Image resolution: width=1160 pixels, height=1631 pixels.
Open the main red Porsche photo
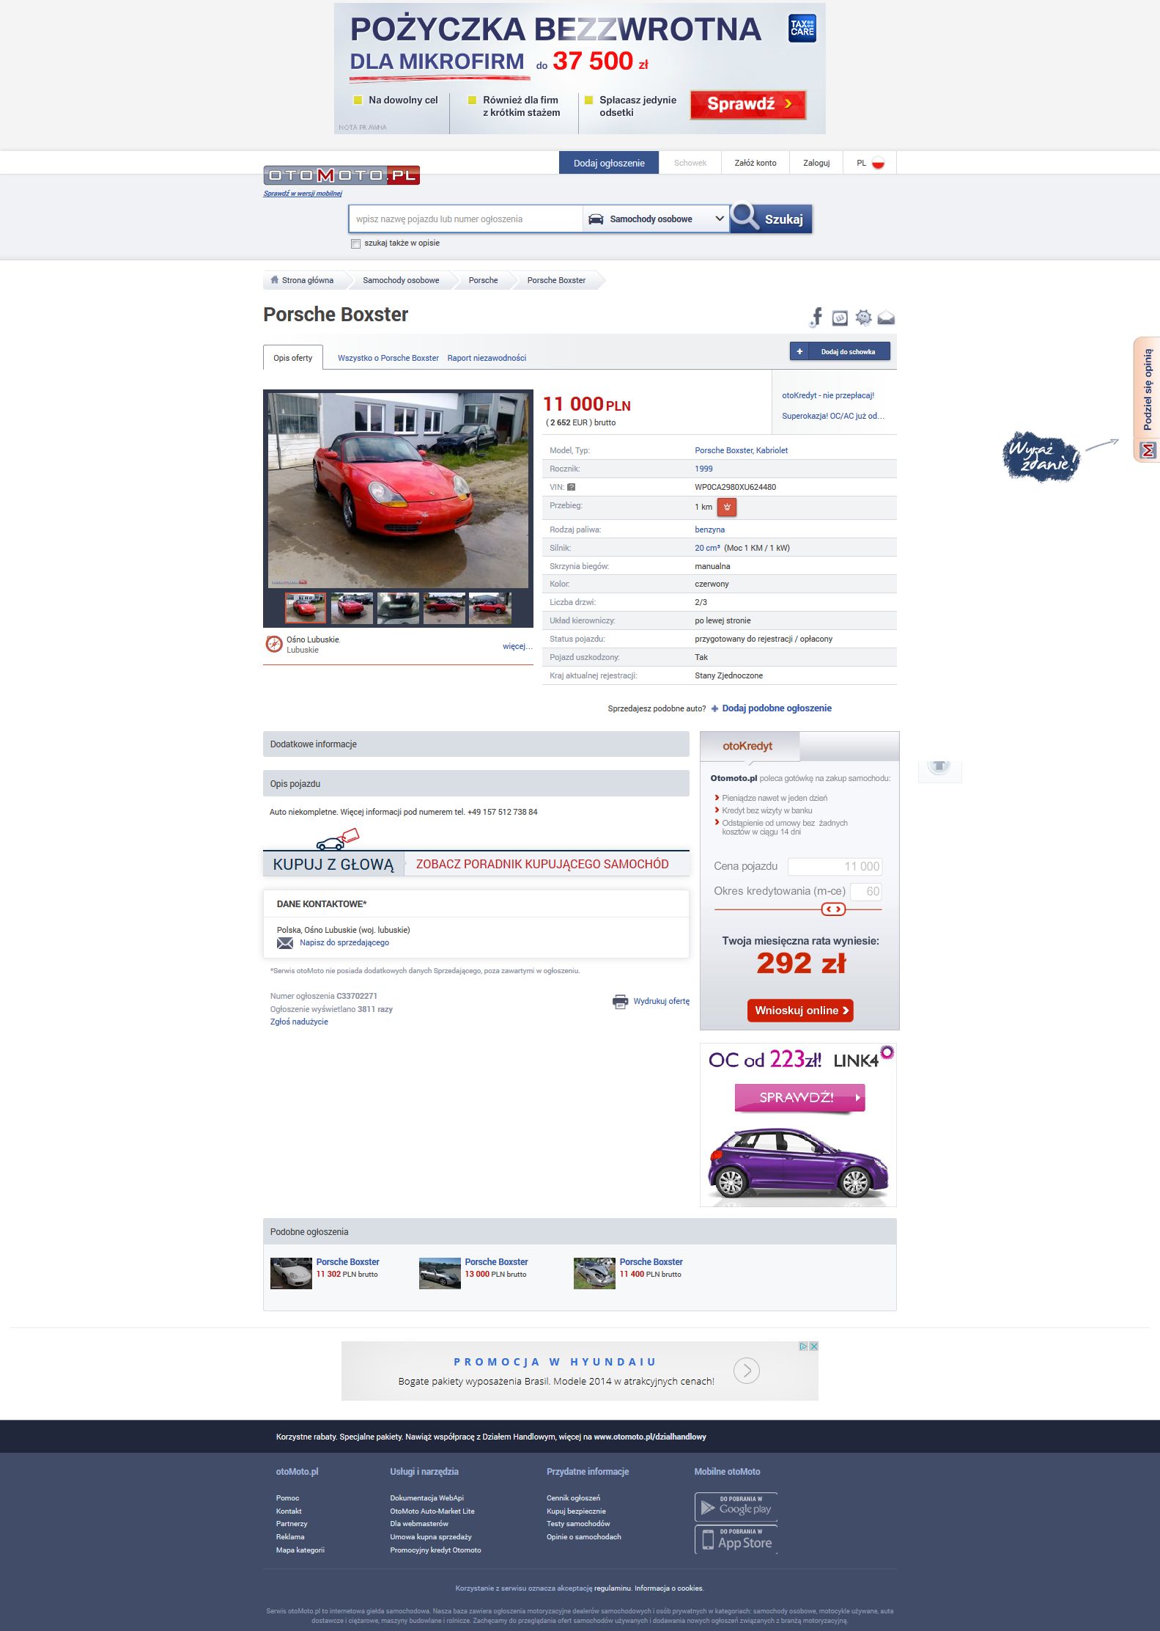(x=398, y=490)
